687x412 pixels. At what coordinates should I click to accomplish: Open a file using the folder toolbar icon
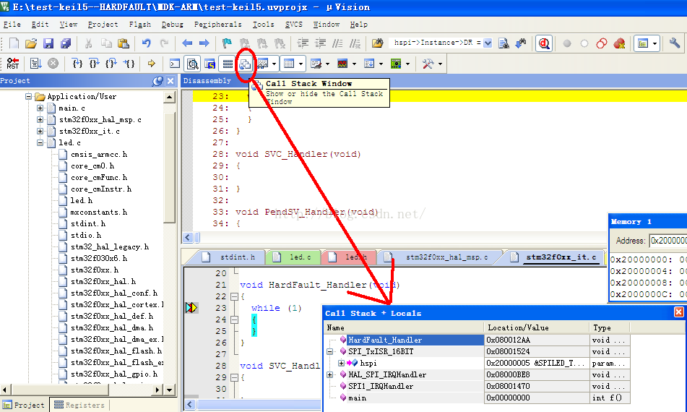click(31, 43)
